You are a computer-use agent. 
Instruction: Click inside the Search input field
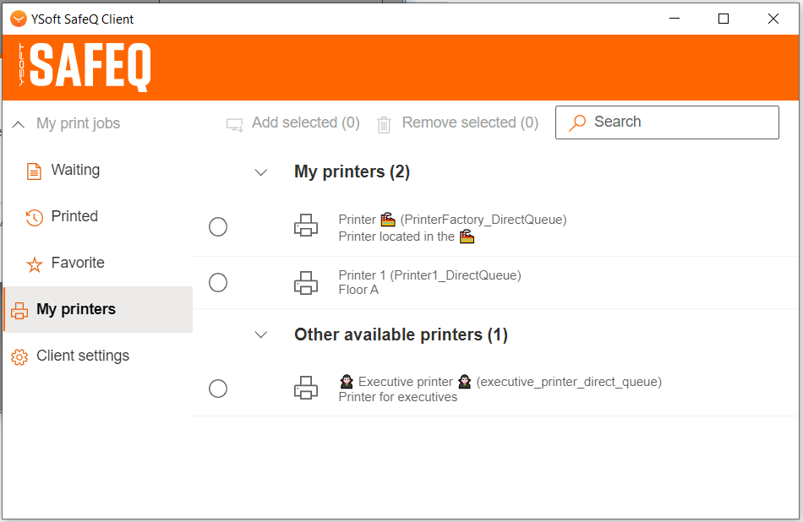click(x=676, y=122)
